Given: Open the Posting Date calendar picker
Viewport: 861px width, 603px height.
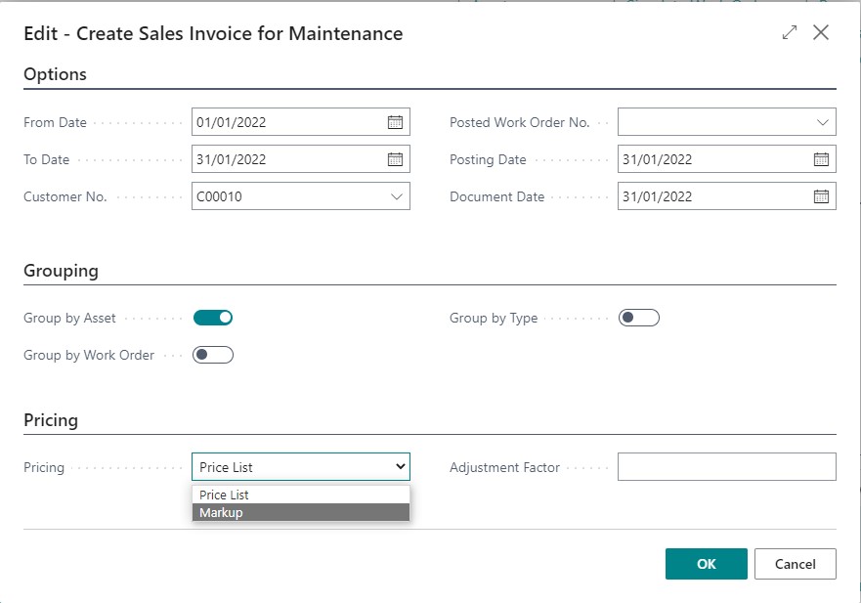Looking at the screenshot, I should pyautogui.click(x=821, y=158).
